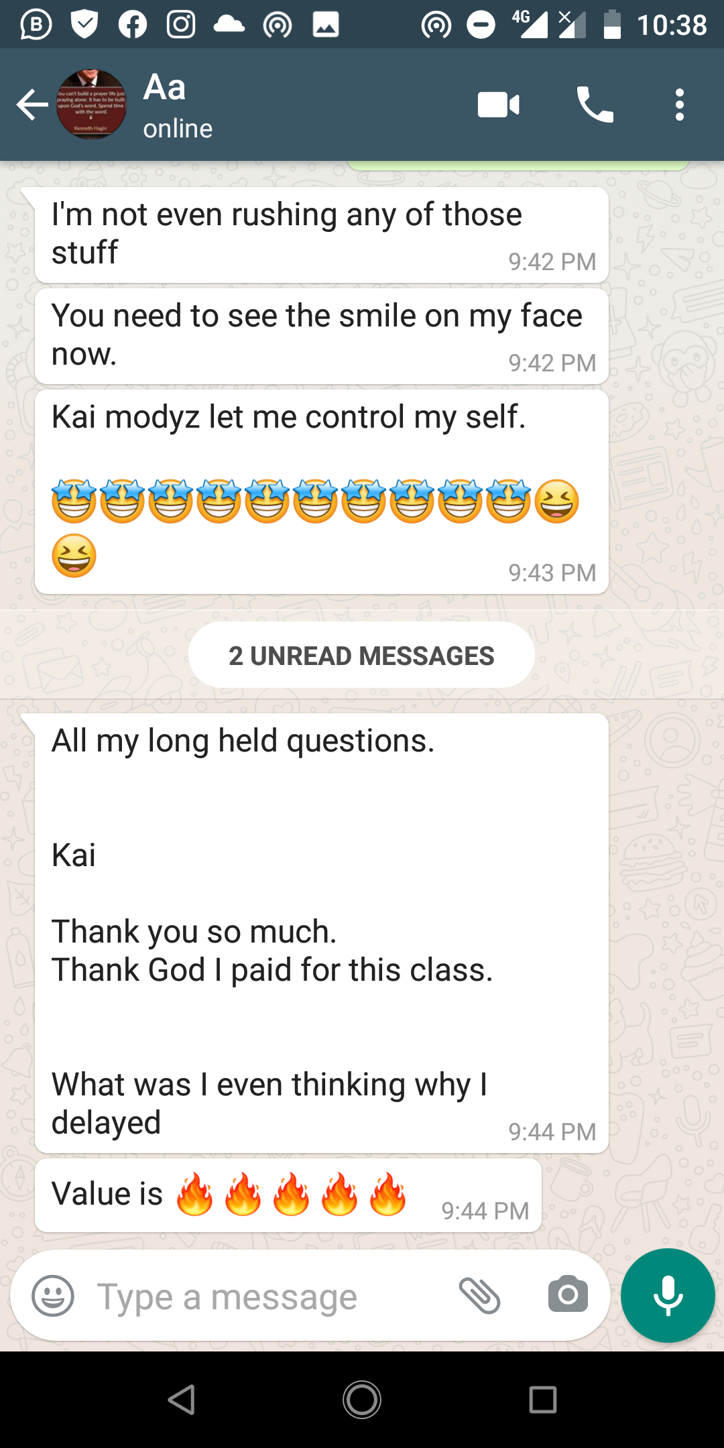Screen dimensions: 724x1448
Task: Tap the 2 UNREAD MESSAGES divider
Action: [362, 655]
